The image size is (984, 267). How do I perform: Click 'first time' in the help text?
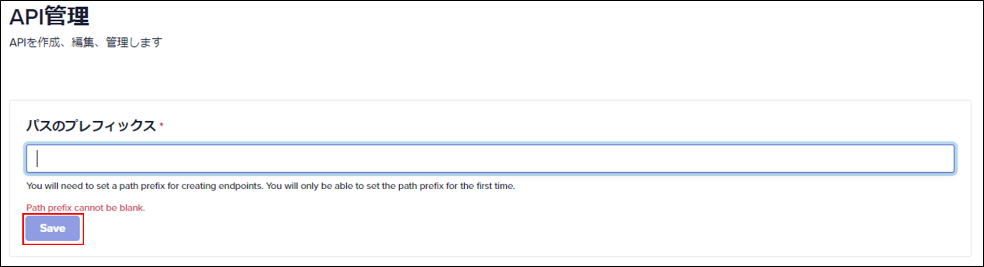click(x=495, y=186)
